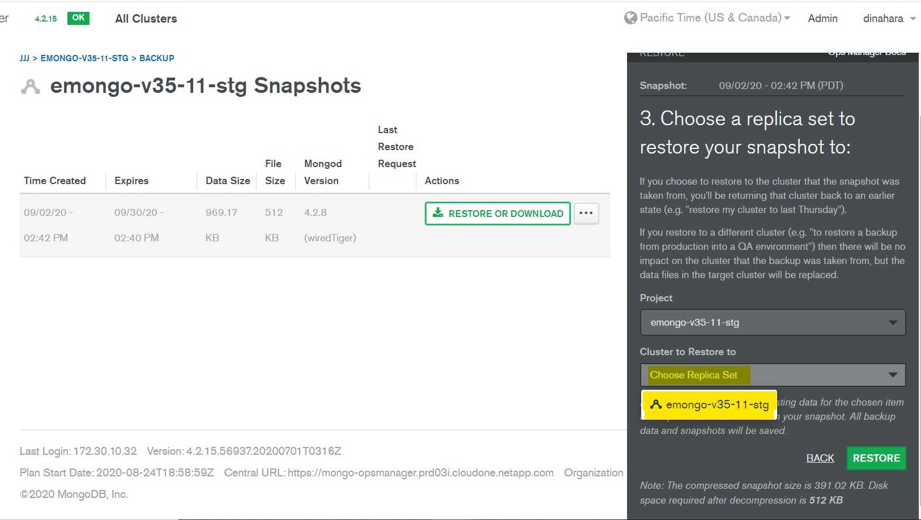Open the All Clusters menu item
This screenshot has height=520, width=921.
coord(146,19)
